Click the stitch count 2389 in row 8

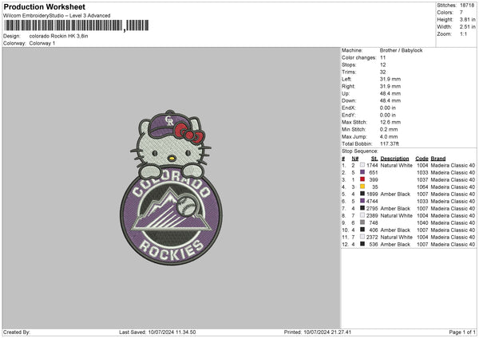(x=372, y=216)
